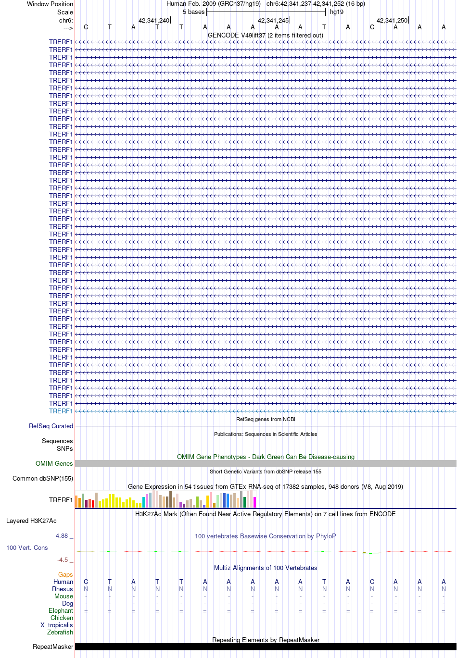Click the Scale track label

click(65, 12)
